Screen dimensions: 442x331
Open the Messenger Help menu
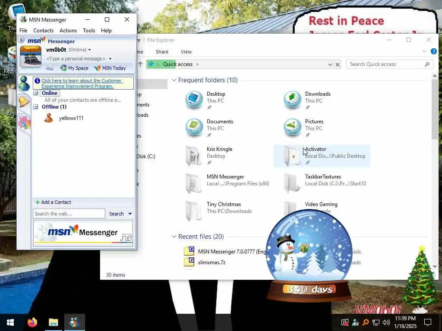106,31
